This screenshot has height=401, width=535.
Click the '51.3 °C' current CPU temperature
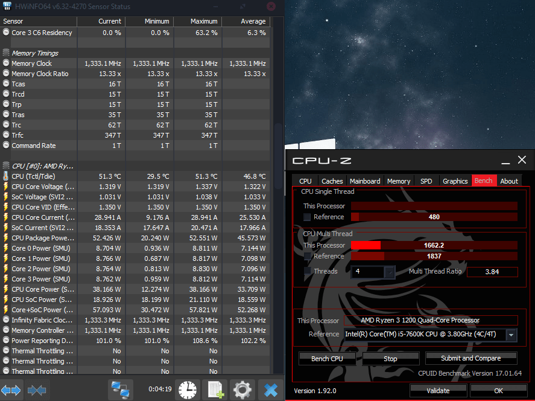tap(110, 176)
